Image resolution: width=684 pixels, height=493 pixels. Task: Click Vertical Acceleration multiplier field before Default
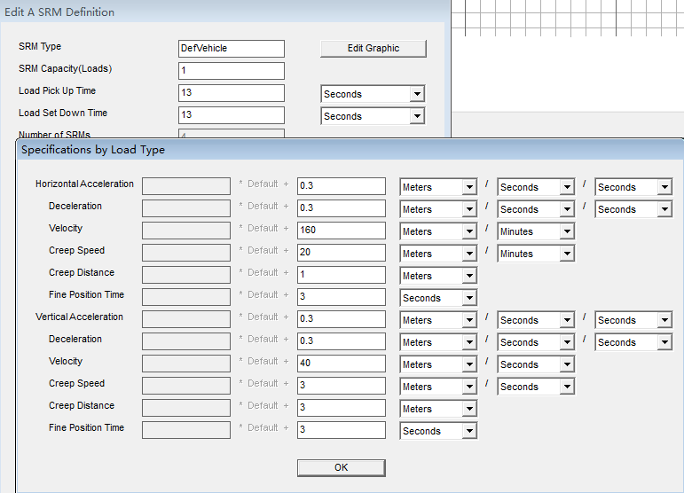(x=186, y=319)
